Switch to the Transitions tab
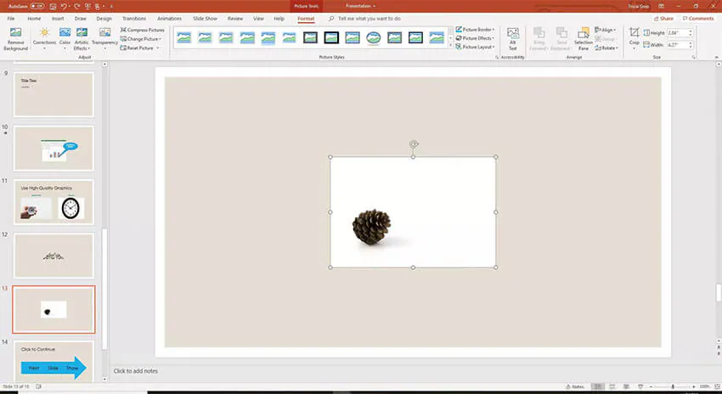 (x=134, y=19)
